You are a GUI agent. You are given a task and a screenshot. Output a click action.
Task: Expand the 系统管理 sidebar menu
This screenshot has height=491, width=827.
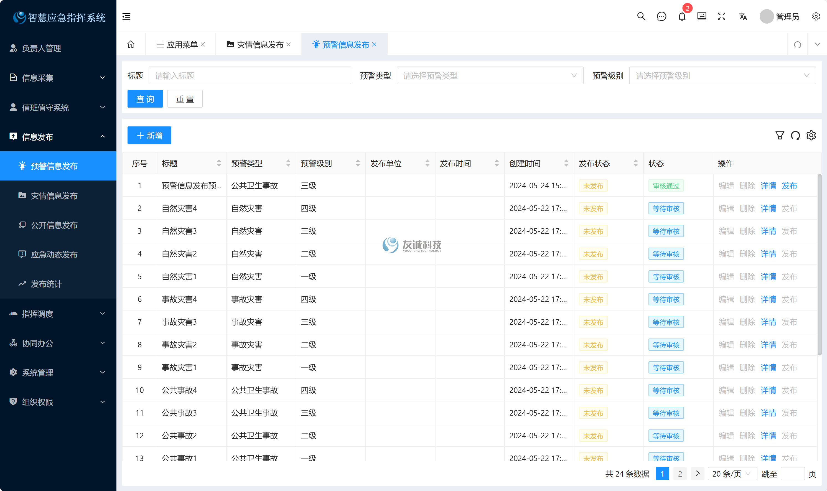58,373
